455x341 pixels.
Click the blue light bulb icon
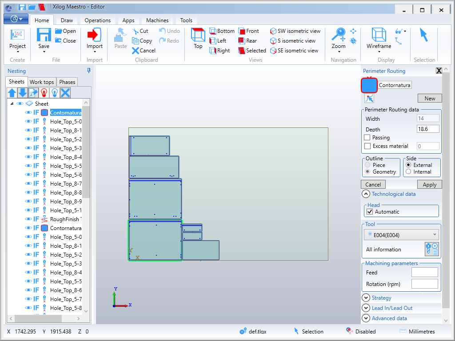pos(55,93)
